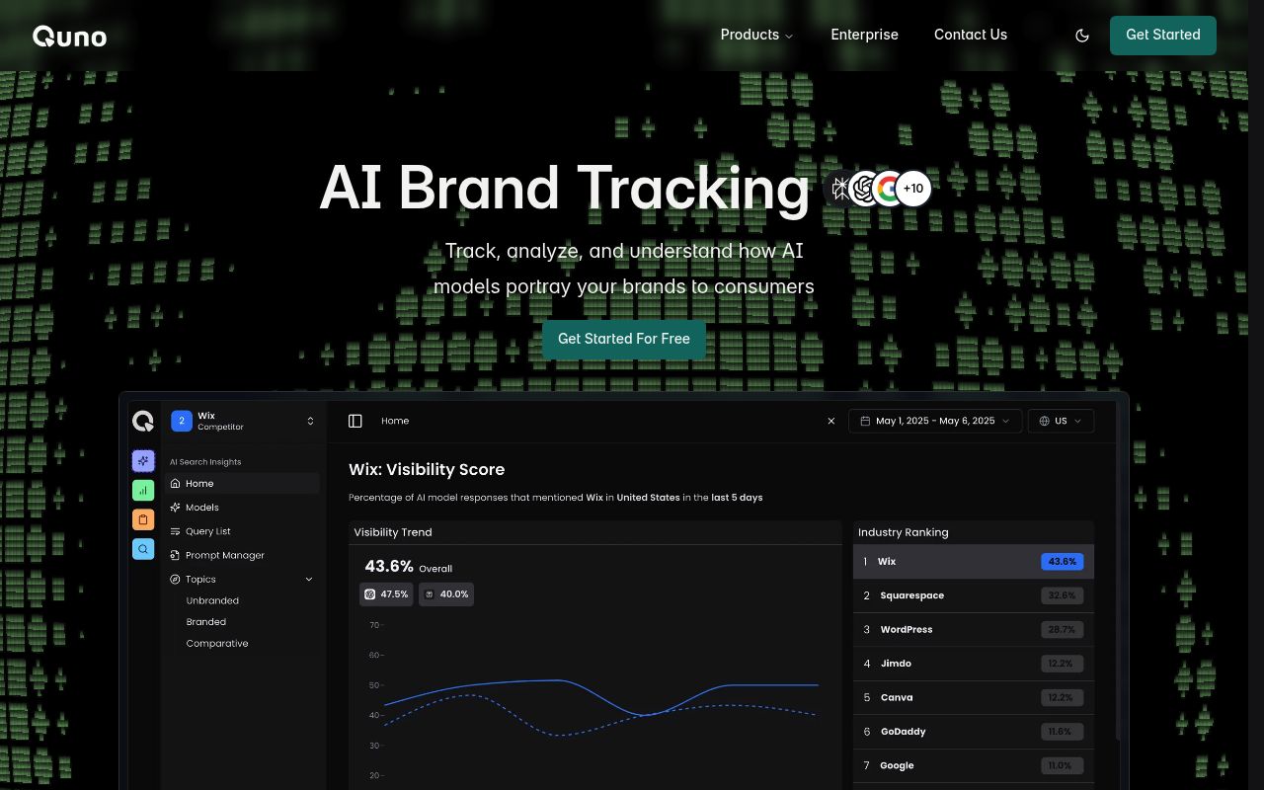Collapse the Topics section chevron

click(309, 580)
